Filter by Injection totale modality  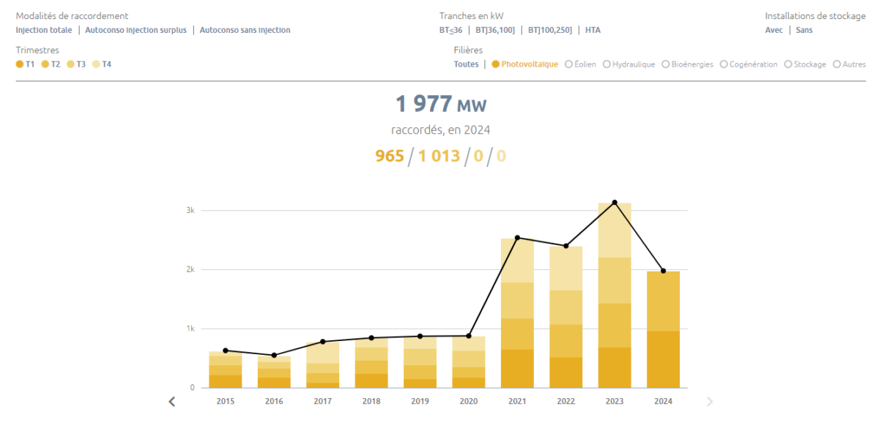click(x=42, y=30)
